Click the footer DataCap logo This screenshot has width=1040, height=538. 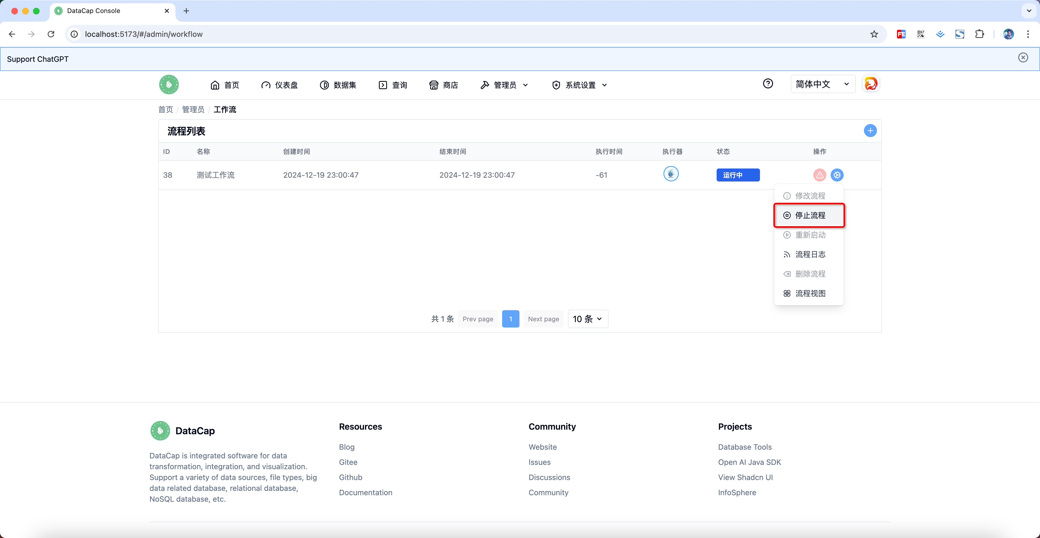point(160,430)
